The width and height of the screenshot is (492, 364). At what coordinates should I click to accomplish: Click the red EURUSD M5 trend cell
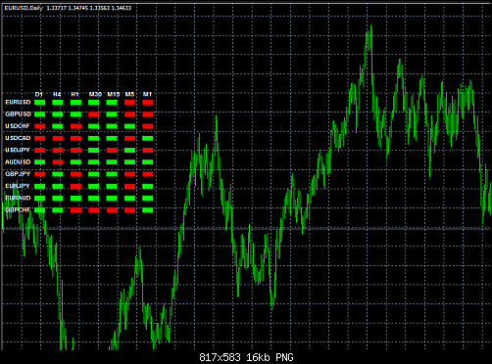pyautogui.click(x=130, y=103)
